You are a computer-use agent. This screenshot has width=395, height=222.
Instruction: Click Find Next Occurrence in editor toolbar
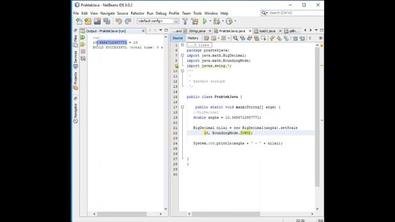(x=249, y=38)
